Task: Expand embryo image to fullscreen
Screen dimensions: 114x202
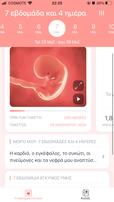Action: 78,86
